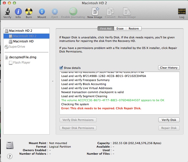Click the Verify microscope toolbar icon
The width and height of the screenshot is (188, 162).
pyautogui.click(x=7, y=11)
